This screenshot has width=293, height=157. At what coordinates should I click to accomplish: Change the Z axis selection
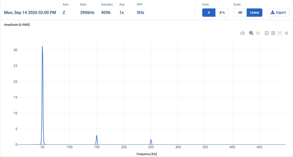pyautogui.click(x=64, y=13)
